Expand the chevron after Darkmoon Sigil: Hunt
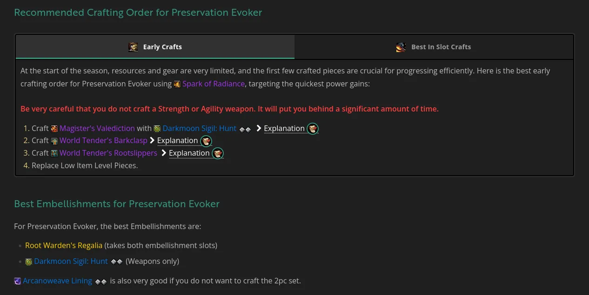The width and height of the screenshot is (589, 295). click(258, 128)
